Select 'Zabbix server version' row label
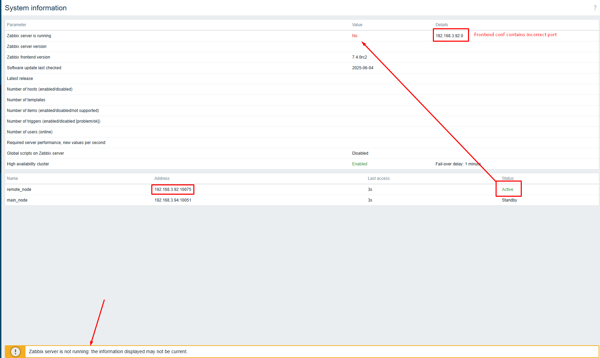600x358 pixels. tap(27, 47)
